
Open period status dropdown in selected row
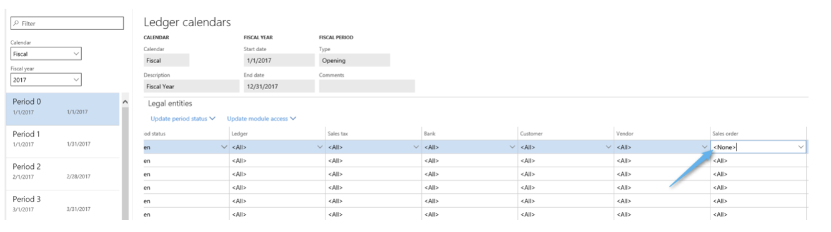pyautogui.click(x=224, y=147)
